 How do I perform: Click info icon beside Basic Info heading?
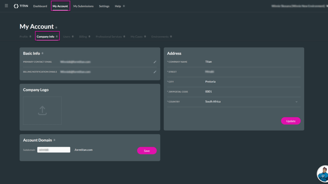(43, 53)
